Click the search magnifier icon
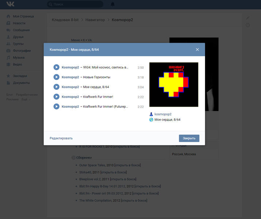261x219 pixels. point(50,4)
